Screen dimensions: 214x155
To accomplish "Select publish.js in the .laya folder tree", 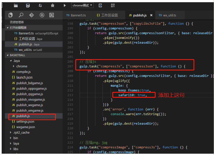I will point(34,116).
